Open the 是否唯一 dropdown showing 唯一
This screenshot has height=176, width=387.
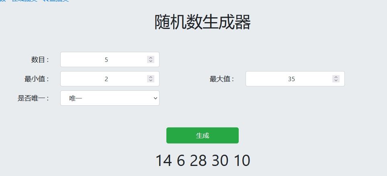[x=110, y=98]
